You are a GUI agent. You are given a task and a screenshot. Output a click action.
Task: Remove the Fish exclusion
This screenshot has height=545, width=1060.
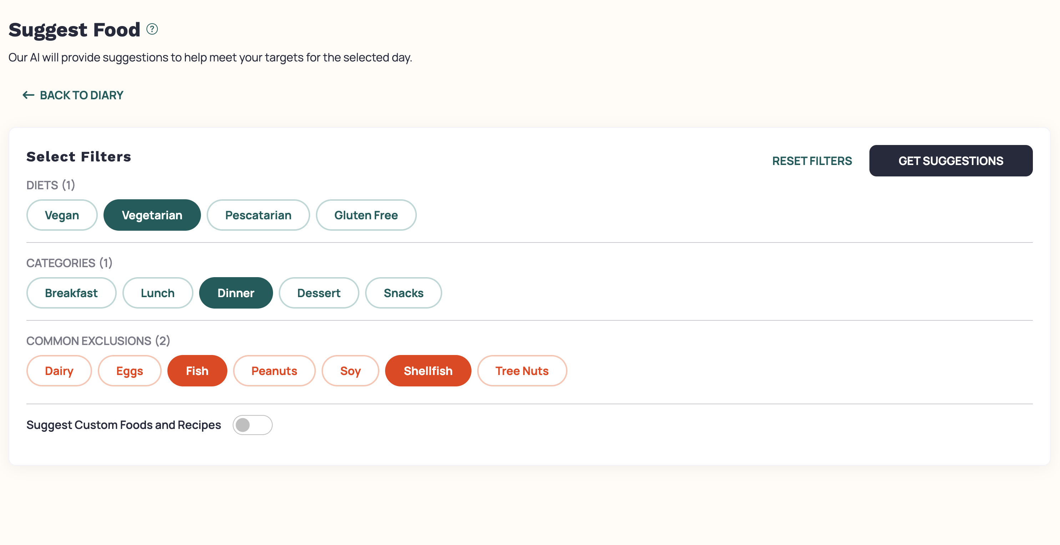click(197, 371)
